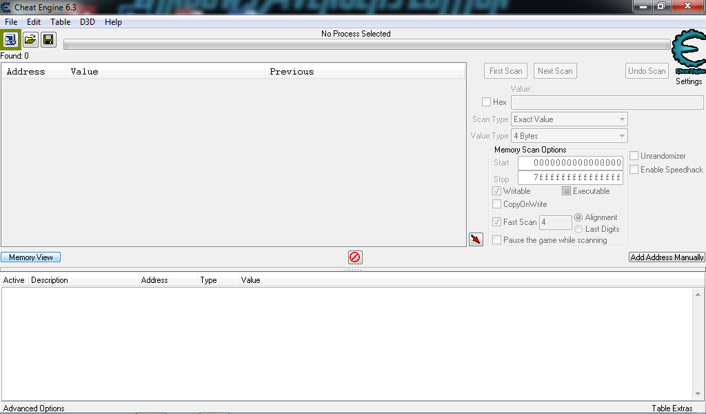This screenshot has height=414, width=706.
Task: Click the Value column header in results
Action: click(x=165, y=72)
